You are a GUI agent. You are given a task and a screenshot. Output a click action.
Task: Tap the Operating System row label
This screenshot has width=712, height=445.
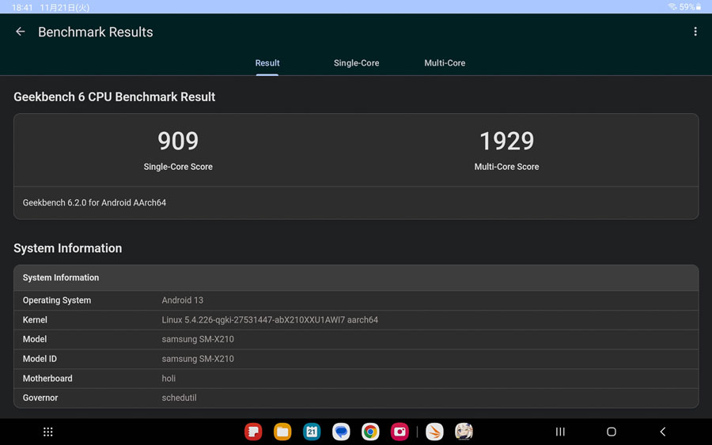[57, 300]
